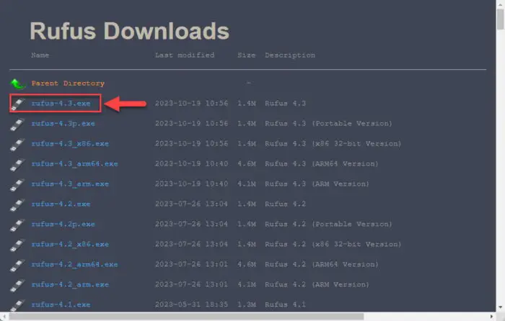Click the 4.6M size of rufus-4.2_arm64.exe
The image size is (505, 321).
click(x=247, y=264)
